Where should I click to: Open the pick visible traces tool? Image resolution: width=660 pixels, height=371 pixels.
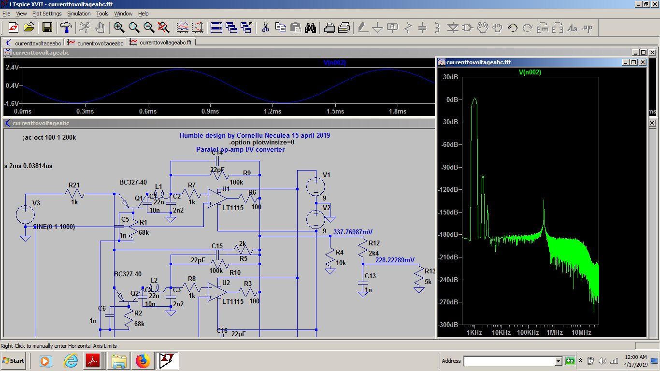click(x=183, y=28)
